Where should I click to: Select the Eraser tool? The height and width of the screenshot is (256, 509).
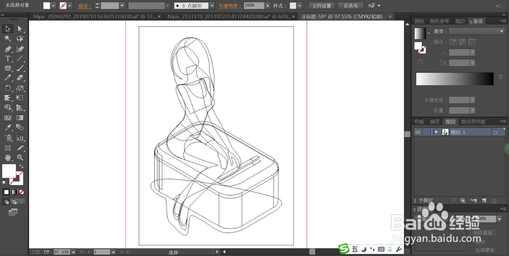[20, 78]
